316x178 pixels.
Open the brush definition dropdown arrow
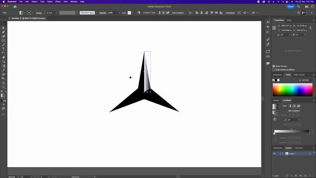coord(96,13)
